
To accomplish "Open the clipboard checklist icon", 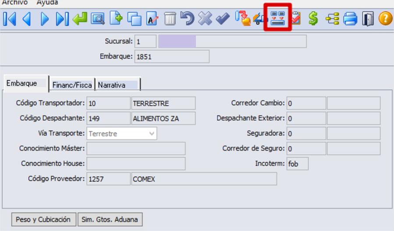I will (296, 18).
